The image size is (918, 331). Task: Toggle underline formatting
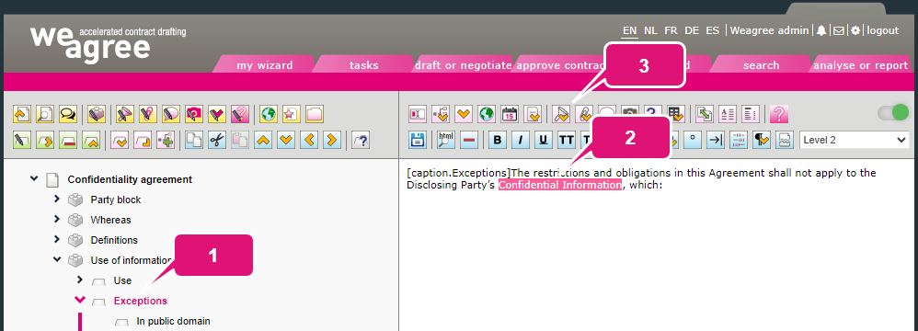pos(544,140)
